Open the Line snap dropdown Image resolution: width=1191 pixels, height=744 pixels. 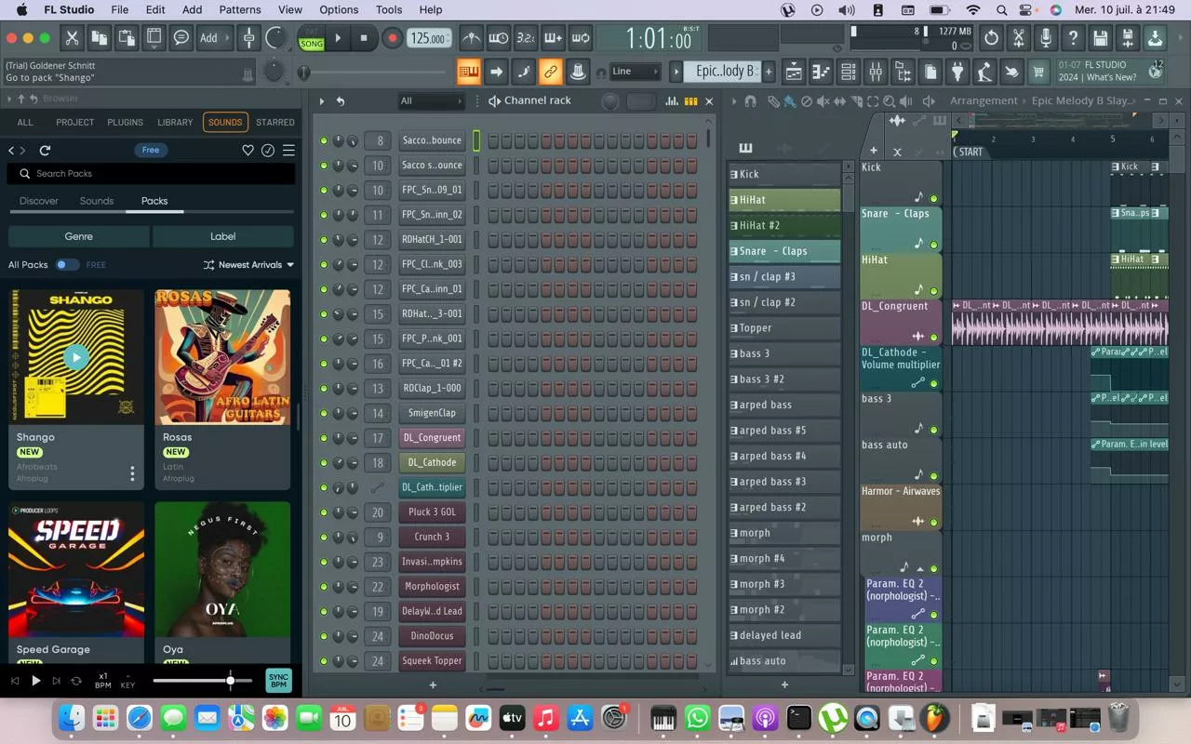[x=635, y=72]
